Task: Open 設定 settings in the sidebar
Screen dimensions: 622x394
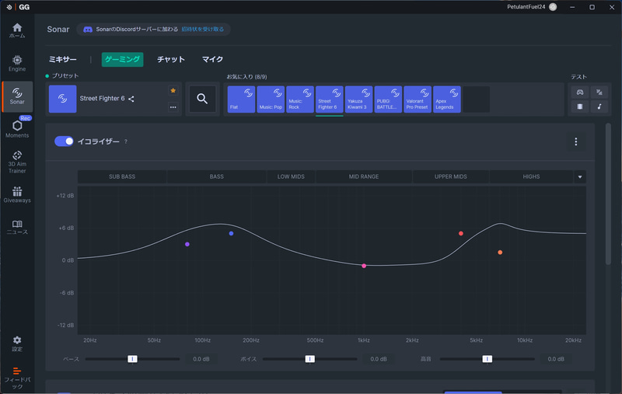Action: pyautogui.click(x=17, y=343)
